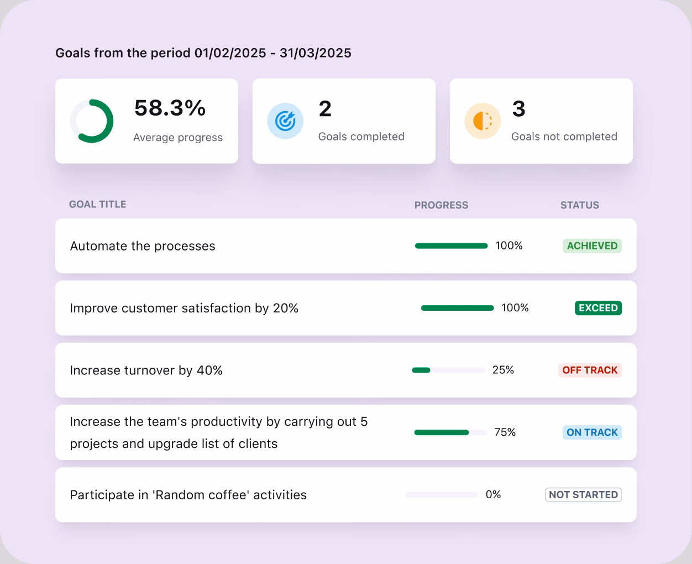Click the empty 0% progress bar
This screenshot has height=564, width=692.
(442, 495)
